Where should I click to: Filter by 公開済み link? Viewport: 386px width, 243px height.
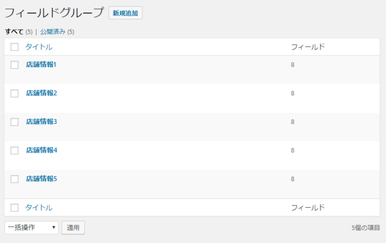click(x=52, y=31)
